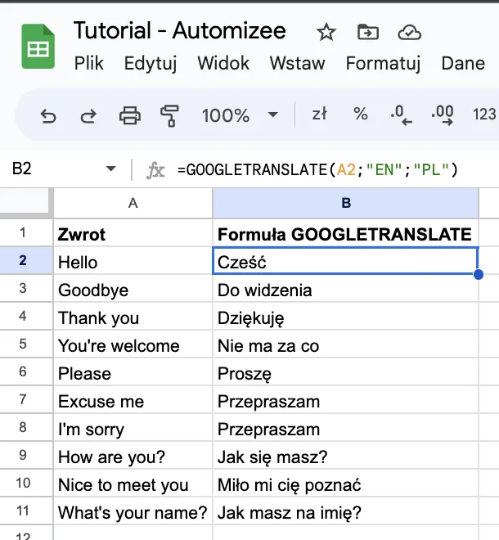Increase decimal places button
This screenshot has height=540, width=499.
click(x=443, y=115)
